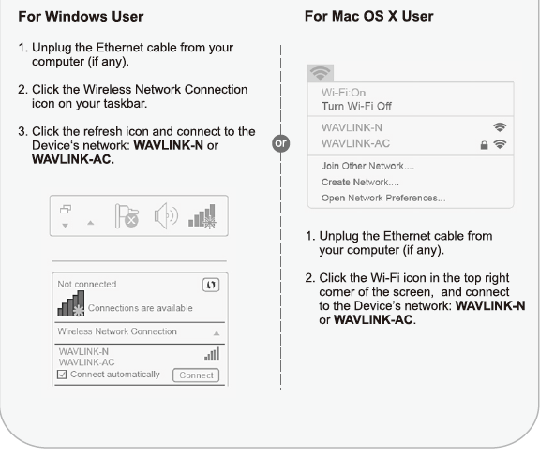
Task: Click the Connect button
Action: [x=196, y=375]
